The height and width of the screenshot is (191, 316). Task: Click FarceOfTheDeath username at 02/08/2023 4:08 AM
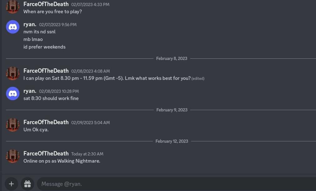[x=46, y=71]
